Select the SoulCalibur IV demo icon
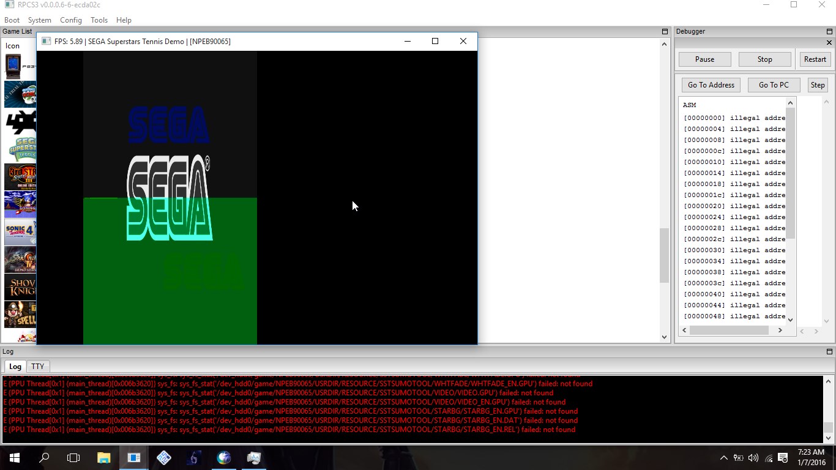 pos(20,259)
